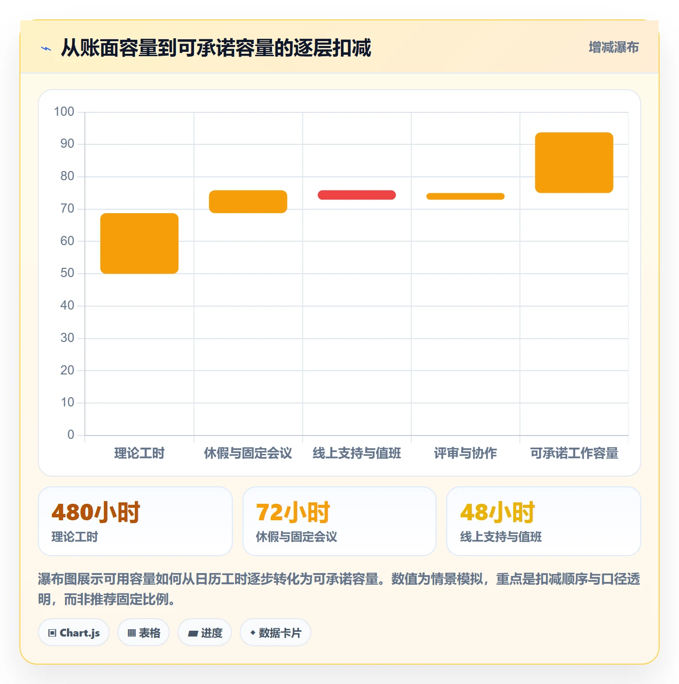Click the 理论工时 x-axis label

[139, 453]
